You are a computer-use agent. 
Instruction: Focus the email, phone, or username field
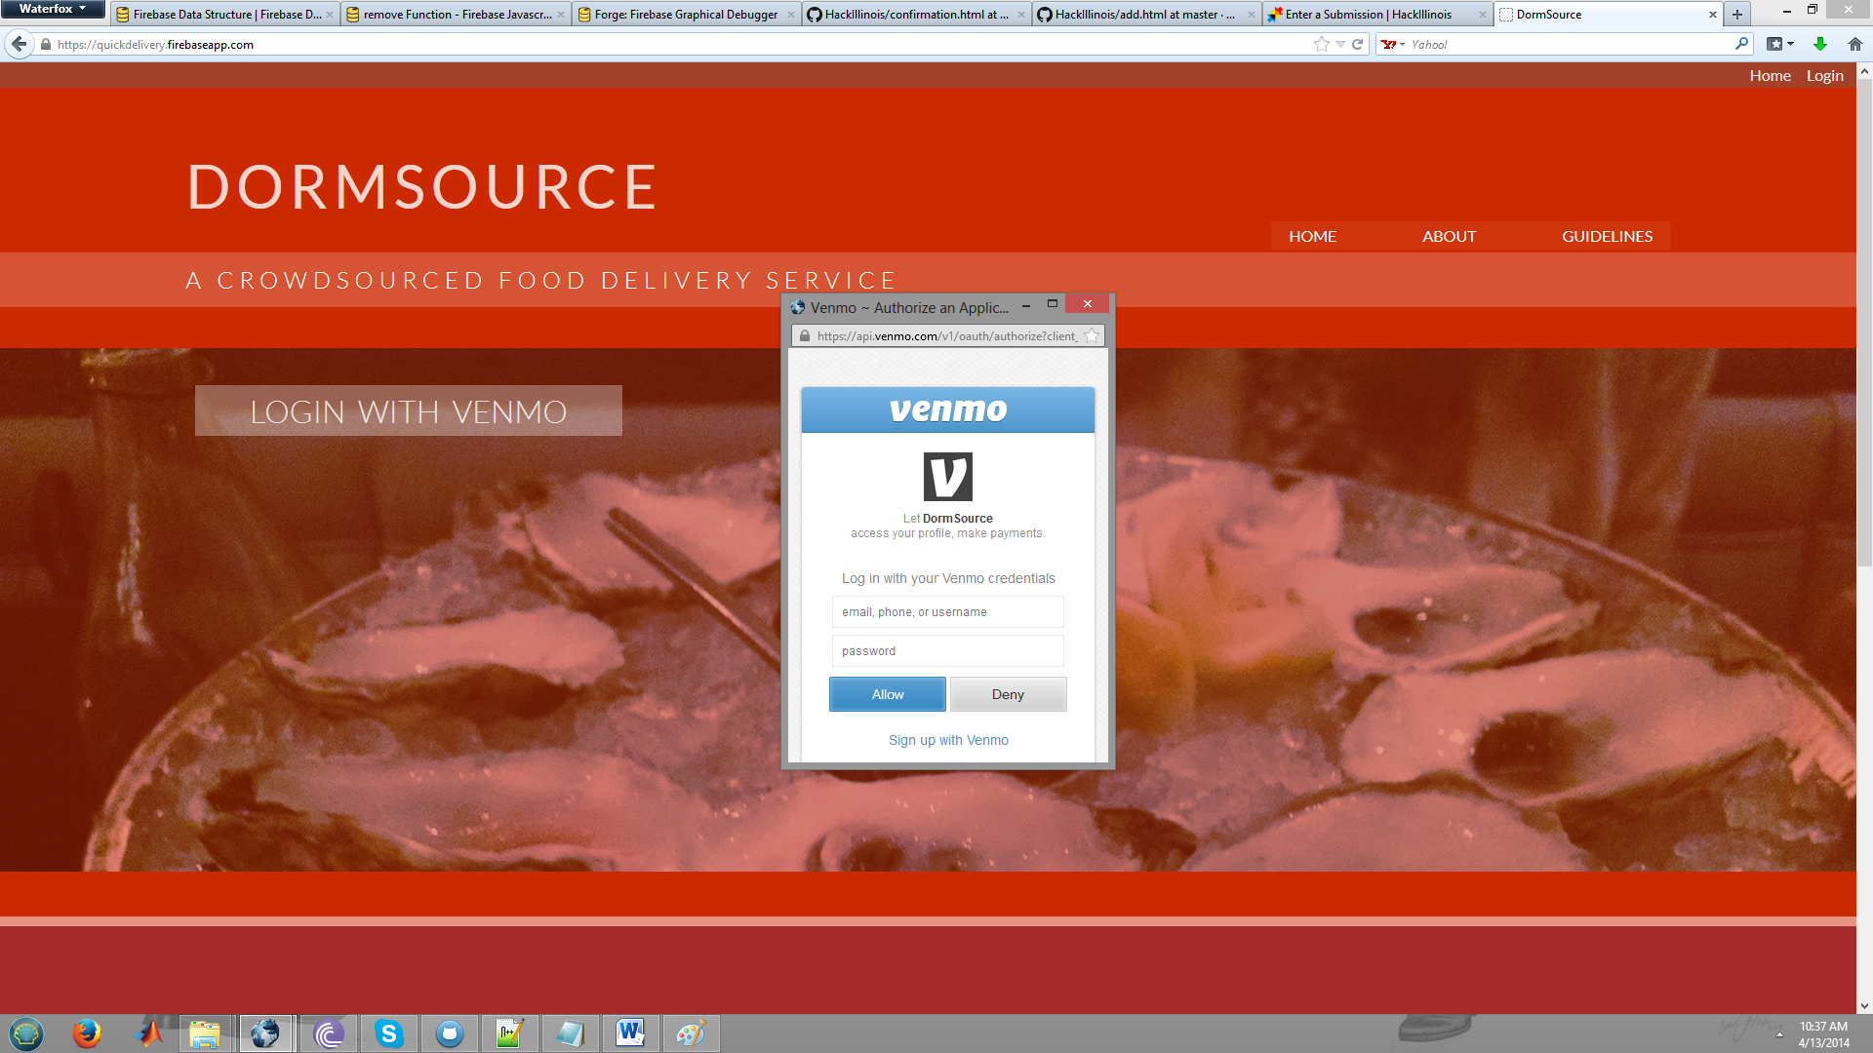pos(947,612)
